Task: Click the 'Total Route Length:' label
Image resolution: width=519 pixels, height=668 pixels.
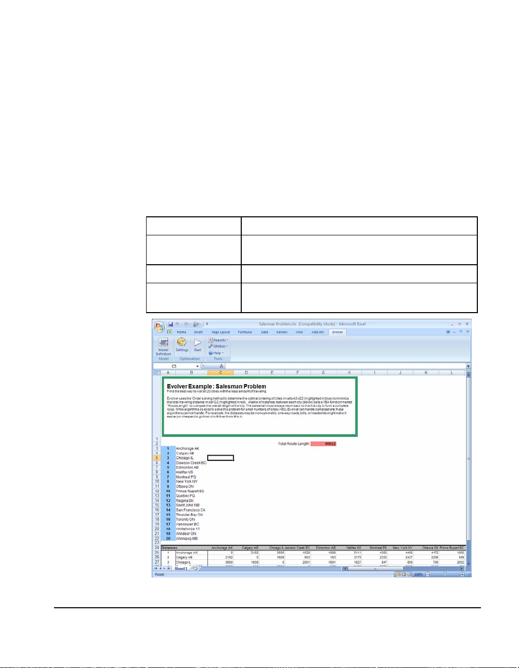Action: (294, 444)
